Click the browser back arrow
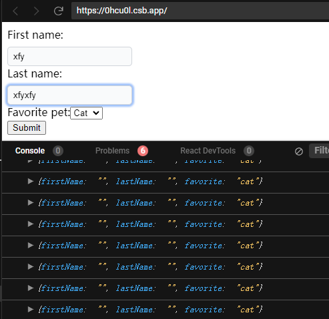The image size is (329, 319). tap(15, 11)
